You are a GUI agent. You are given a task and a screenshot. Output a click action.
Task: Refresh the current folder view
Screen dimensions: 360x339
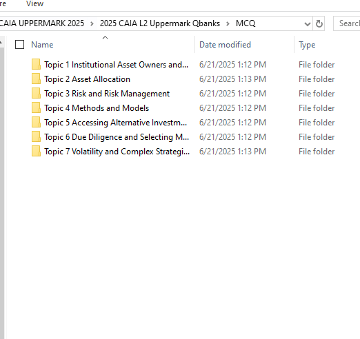[319, 23]
